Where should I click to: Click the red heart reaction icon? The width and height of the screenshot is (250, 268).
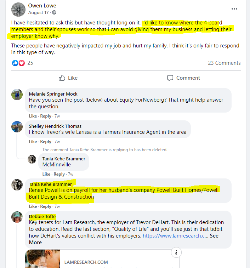[x=22, y=63]
